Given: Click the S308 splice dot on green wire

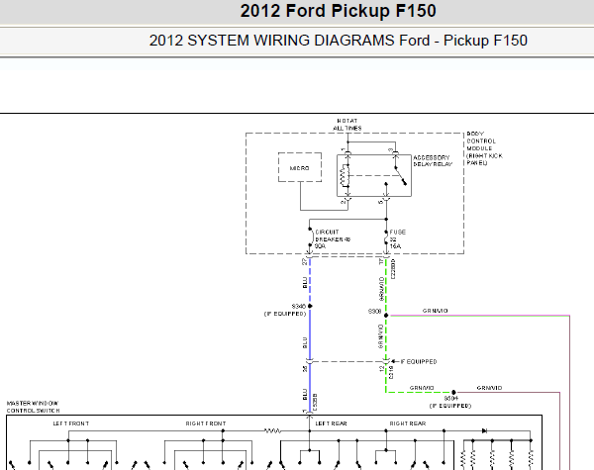Looking at the screenshot, I should 386,315.
